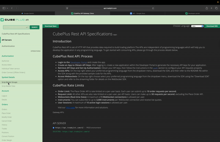Open the Access token operation
Image resolution: width=220 pixels, height=142 pixels.
[7, 65]
